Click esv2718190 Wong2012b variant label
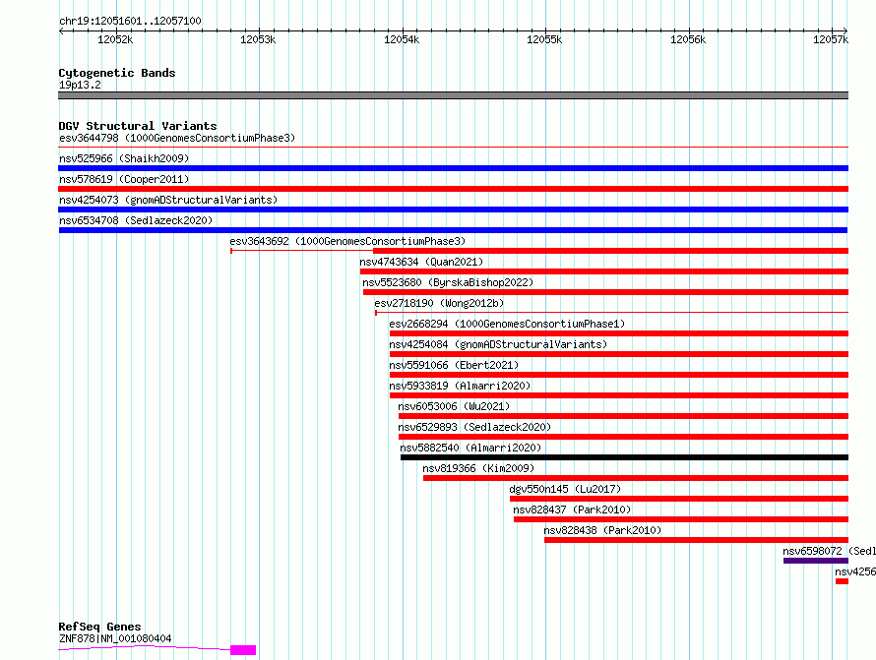The image size is (876, 660). pyautogui.click(x=439, y=303)
